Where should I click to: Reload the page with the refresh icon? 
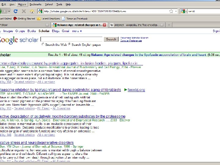16,11
